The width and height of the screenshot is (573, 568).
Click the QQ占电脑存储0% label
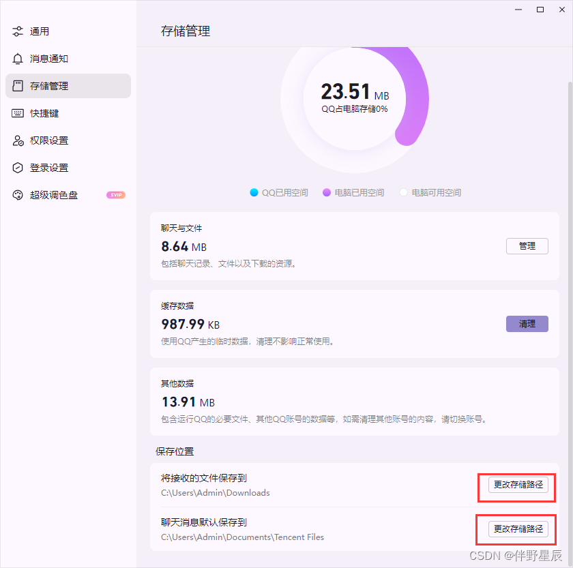(355, 109)
